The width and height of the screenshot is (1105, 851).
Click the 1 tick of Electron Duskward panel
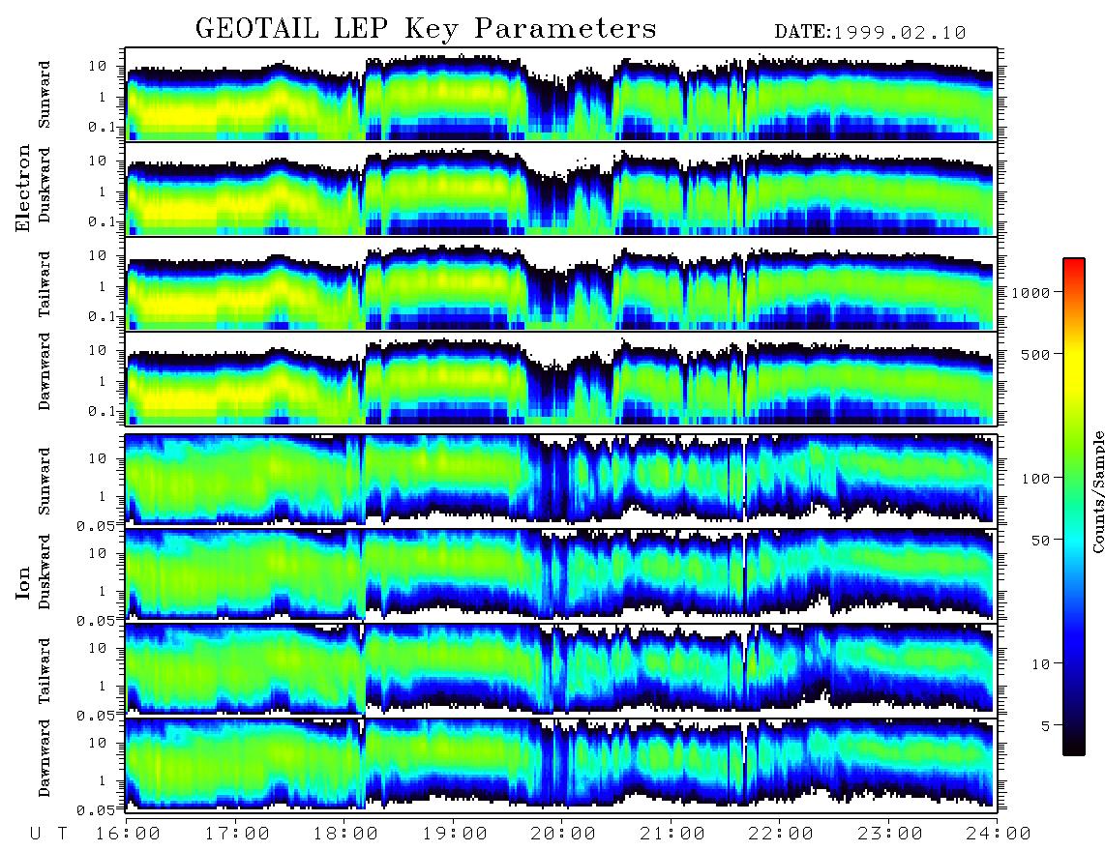tap(103, 191)
